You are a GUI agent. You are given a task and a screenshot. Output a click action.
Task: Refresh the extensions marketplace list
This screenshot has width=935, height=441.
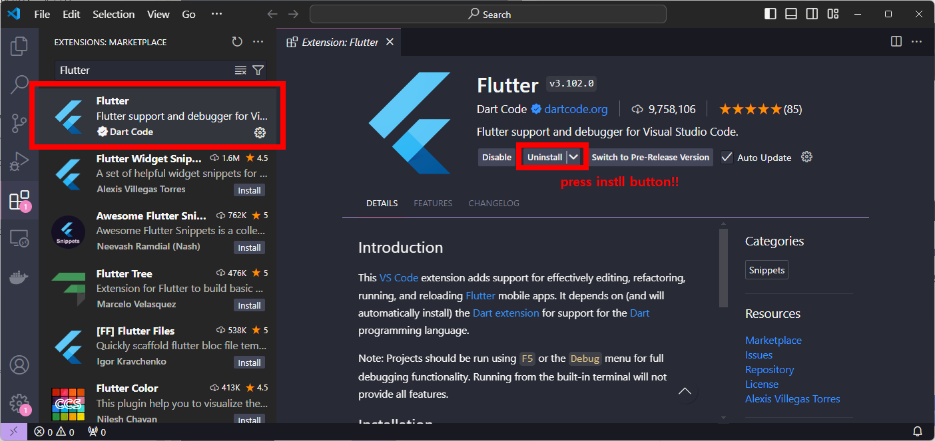click(237, 42)
